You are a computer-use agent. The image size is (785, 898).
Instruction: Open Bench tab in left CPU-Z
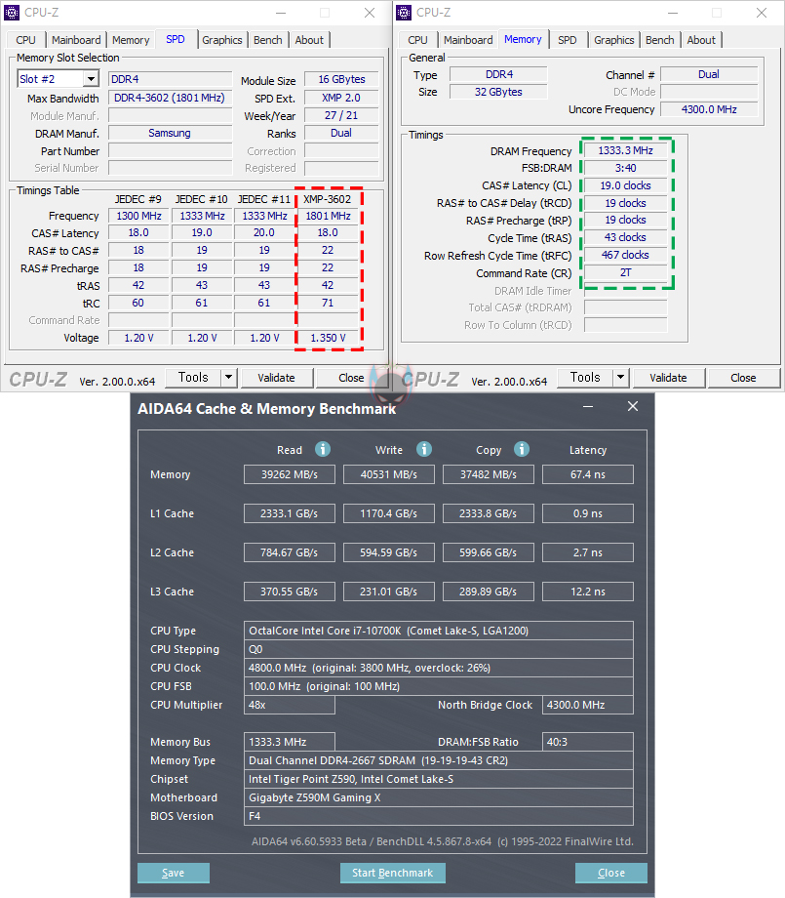[x=268, y=40]
